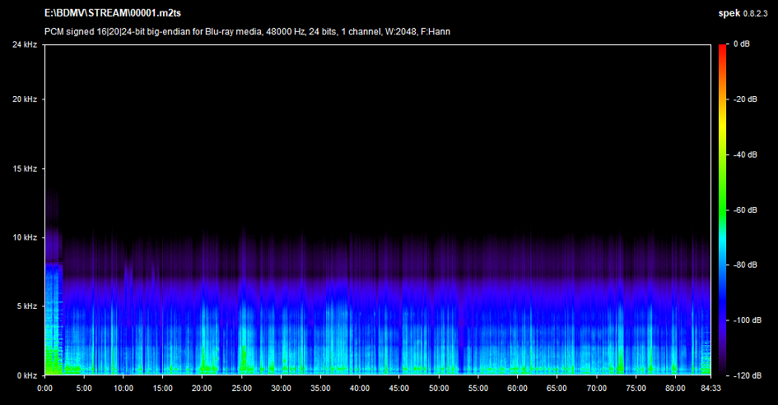This screenshot has width=778, height=405.
Task: Click the 60:00 time marker
Action: pyautogui.click(x=517, y=388)
